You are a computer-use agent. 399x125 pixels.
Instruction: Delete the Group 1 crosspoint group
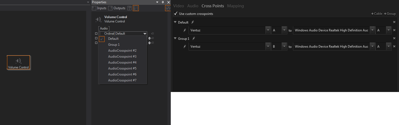pyautogui.click(x=394, y=38)
